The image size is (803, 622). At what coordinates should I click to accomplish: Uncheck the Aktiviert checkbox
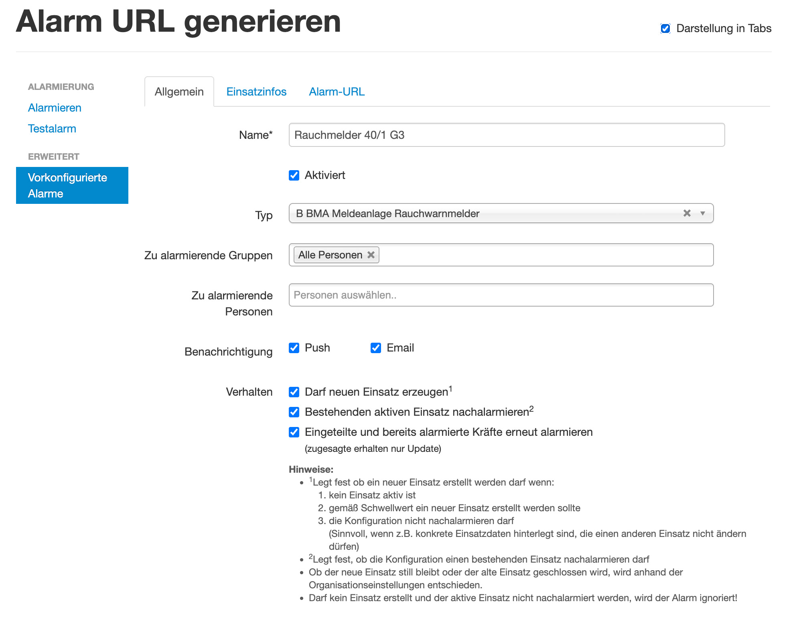pyautogui.click(x=294, y=175)
